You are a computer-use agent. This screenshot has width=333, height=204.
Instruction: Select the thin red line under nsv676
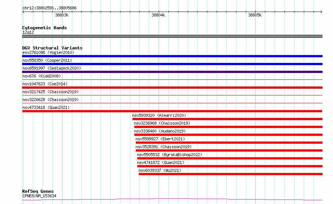(x=172, y=80)
